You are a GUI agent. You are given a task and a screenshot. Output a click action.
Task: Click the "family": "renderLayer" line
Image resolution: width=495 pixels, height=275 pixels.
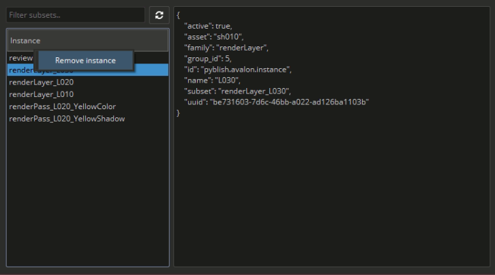coord(226,48)
